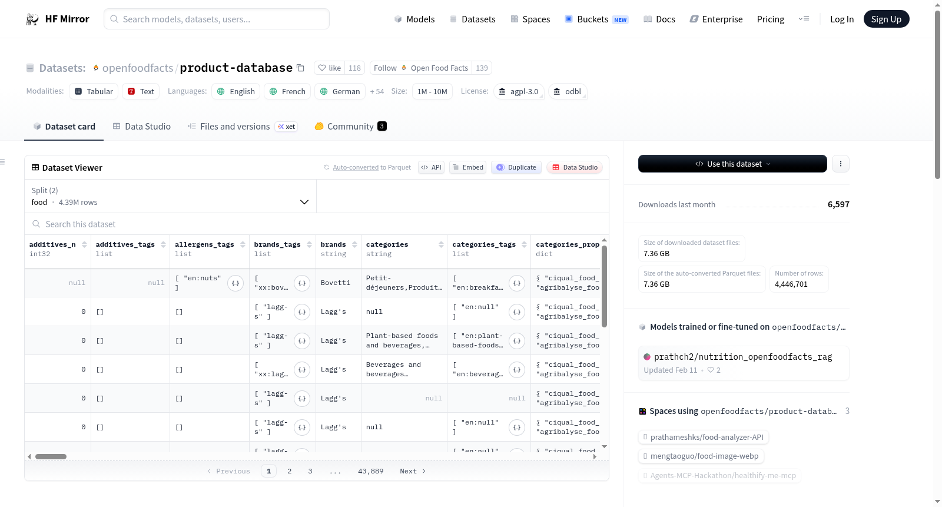
Task: Open Spaces in the top navigation
Action: [x=530, y=19]
